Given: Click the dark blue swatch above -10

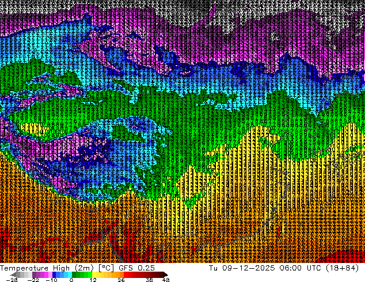Looking at the screenshot, I should (x=54, y=275).
